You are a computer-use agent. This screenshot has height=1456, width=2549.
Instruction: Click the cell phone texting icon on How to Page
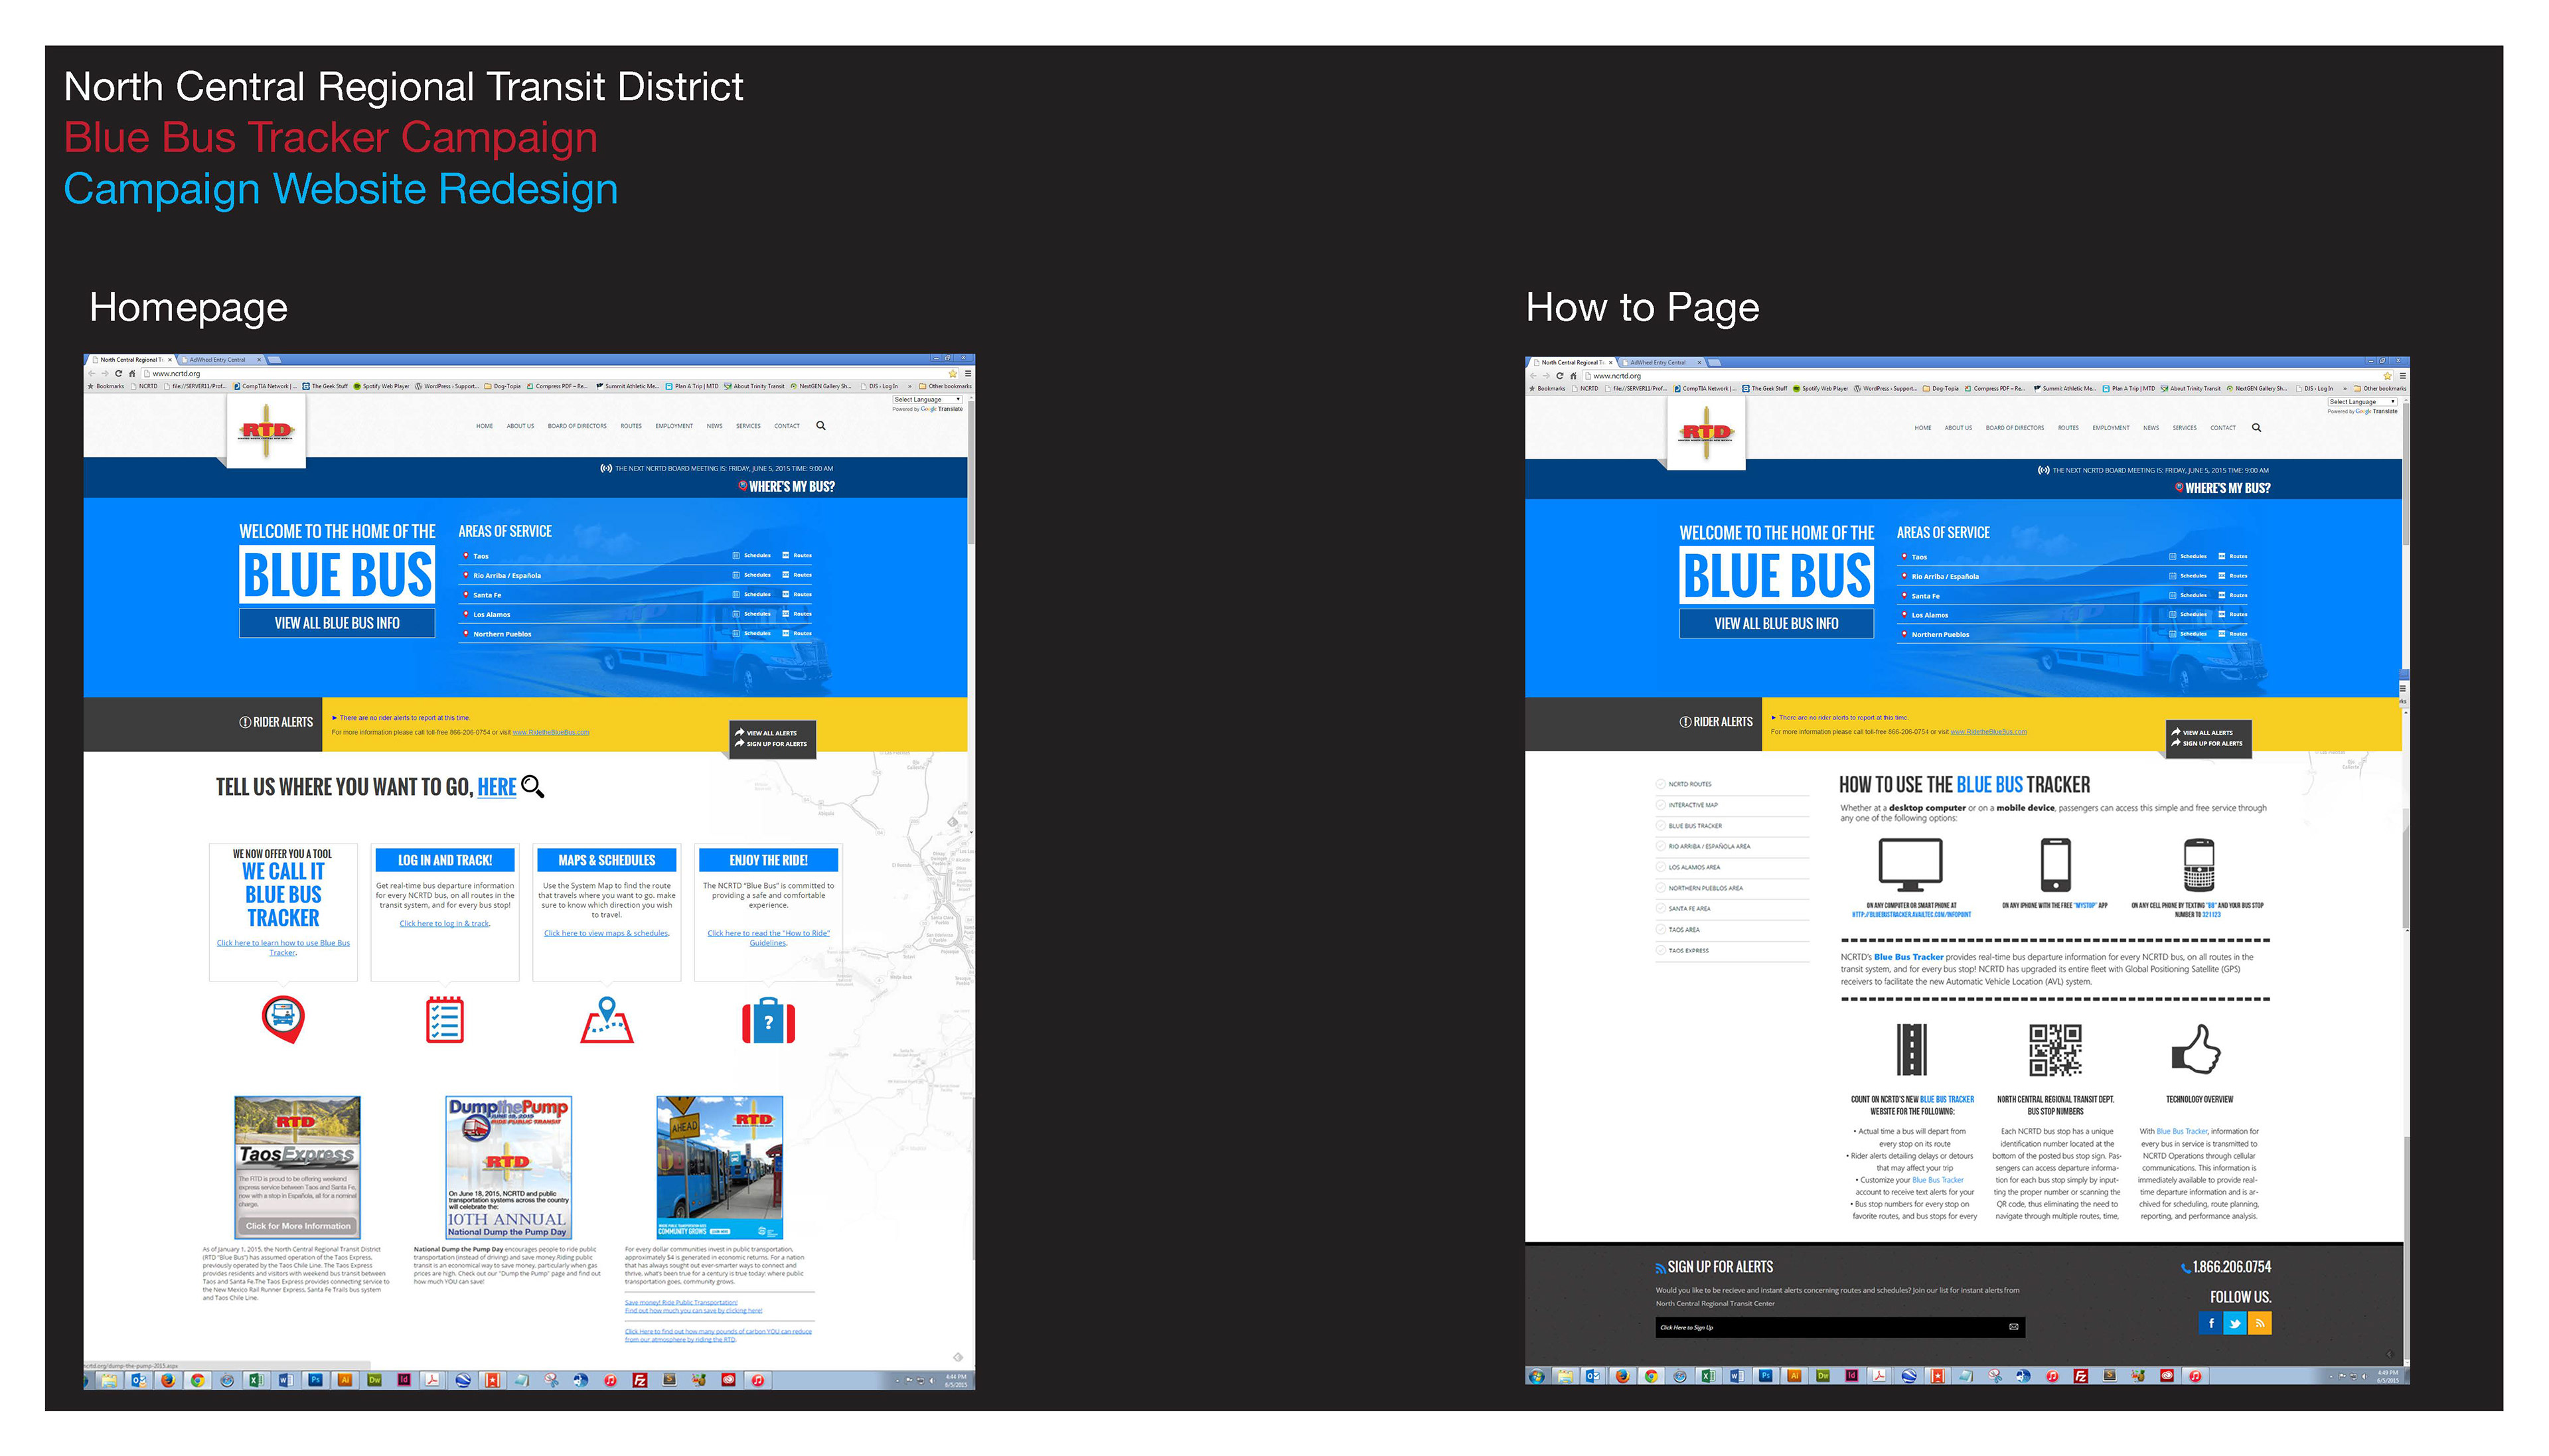(2198, 865)
